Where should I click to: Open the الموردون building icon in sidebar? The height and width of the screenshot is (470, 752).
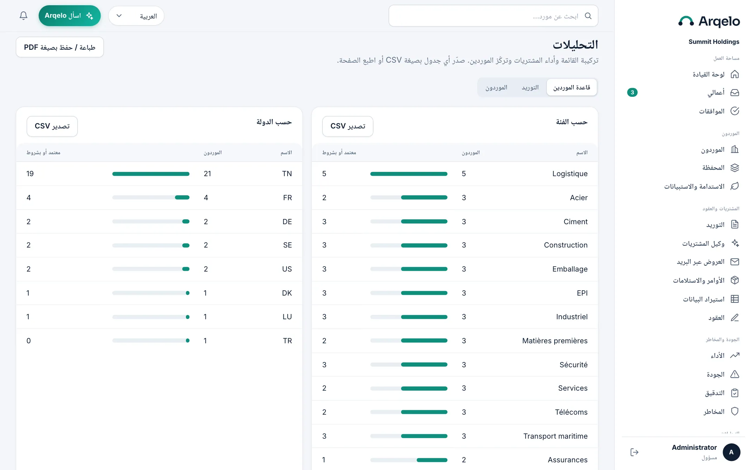735,149
